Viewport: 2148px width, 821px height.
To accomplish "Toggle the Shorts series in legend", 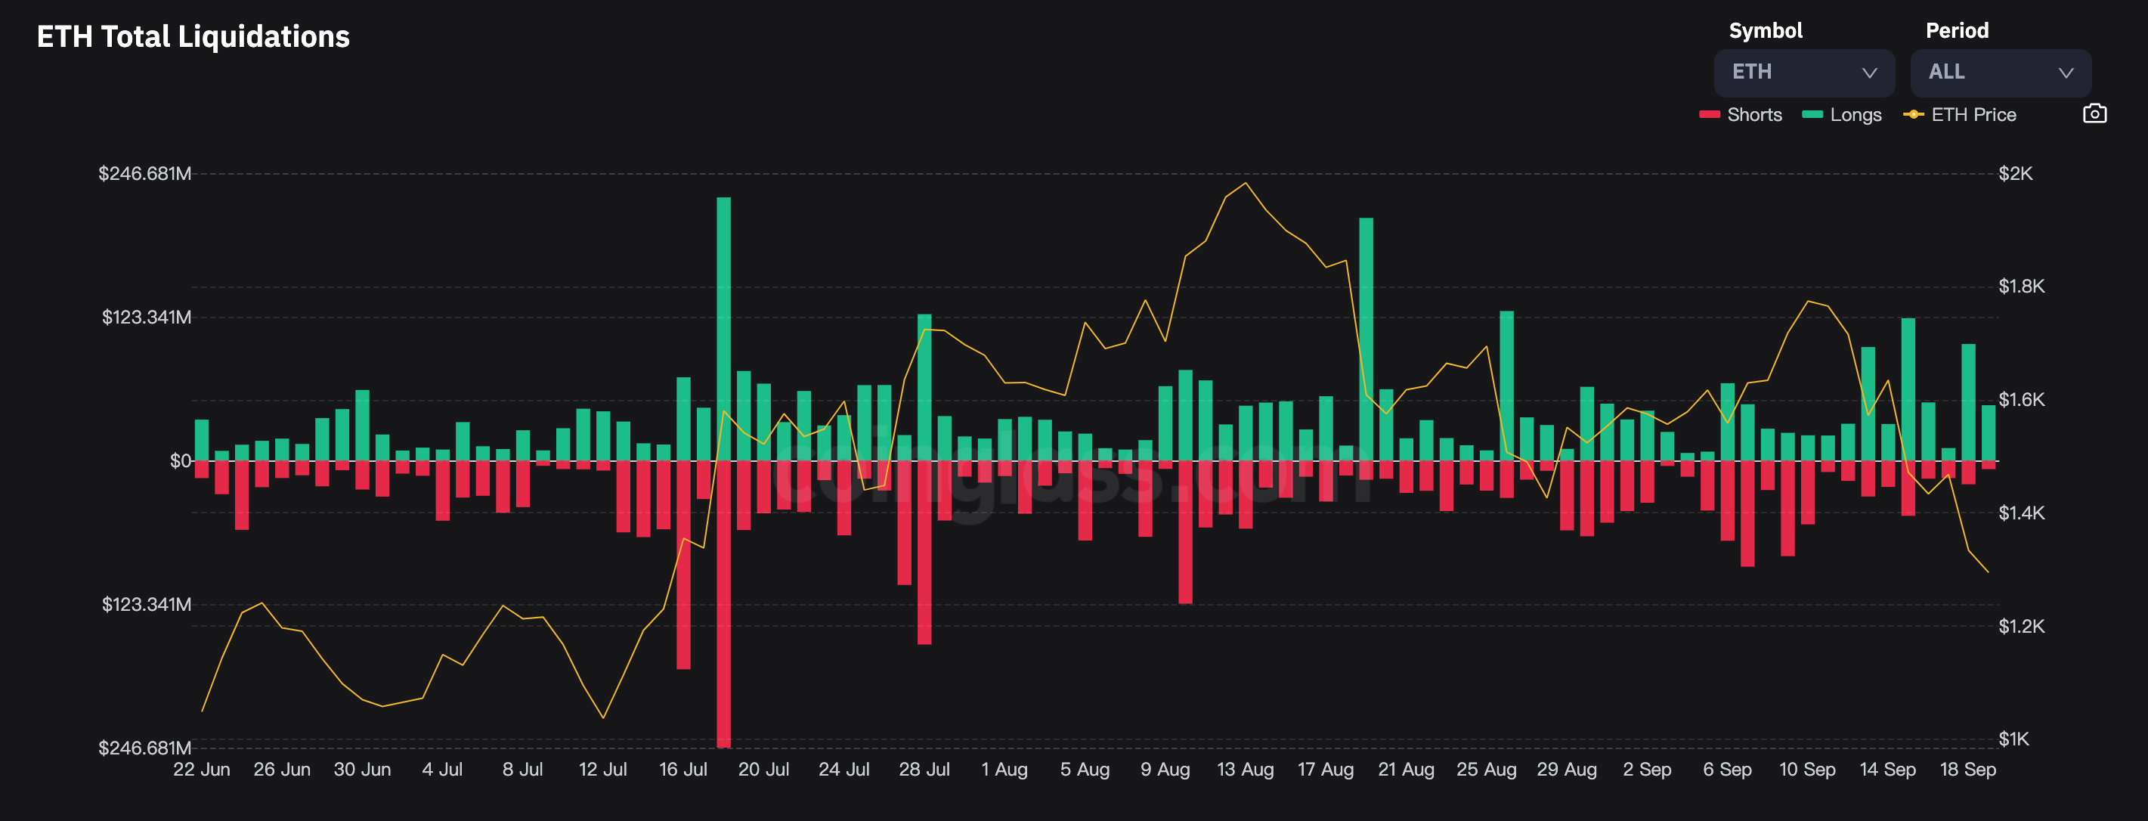I will 1741,114.
